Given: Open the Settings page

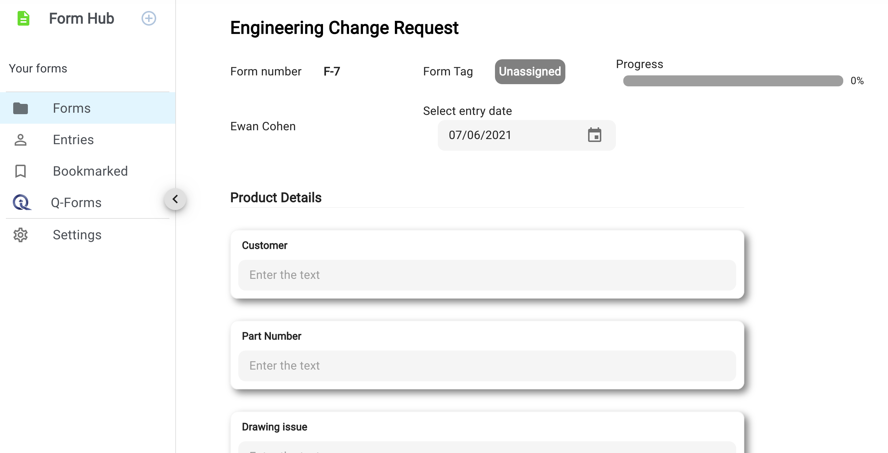Looking at the screenshot, I should [x=77, y=235].
